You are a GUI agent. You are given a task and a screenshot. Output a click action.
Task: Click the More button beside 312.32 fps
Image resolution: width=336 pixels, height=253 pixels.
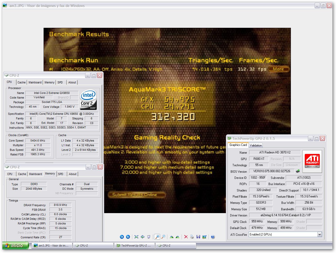278,69
